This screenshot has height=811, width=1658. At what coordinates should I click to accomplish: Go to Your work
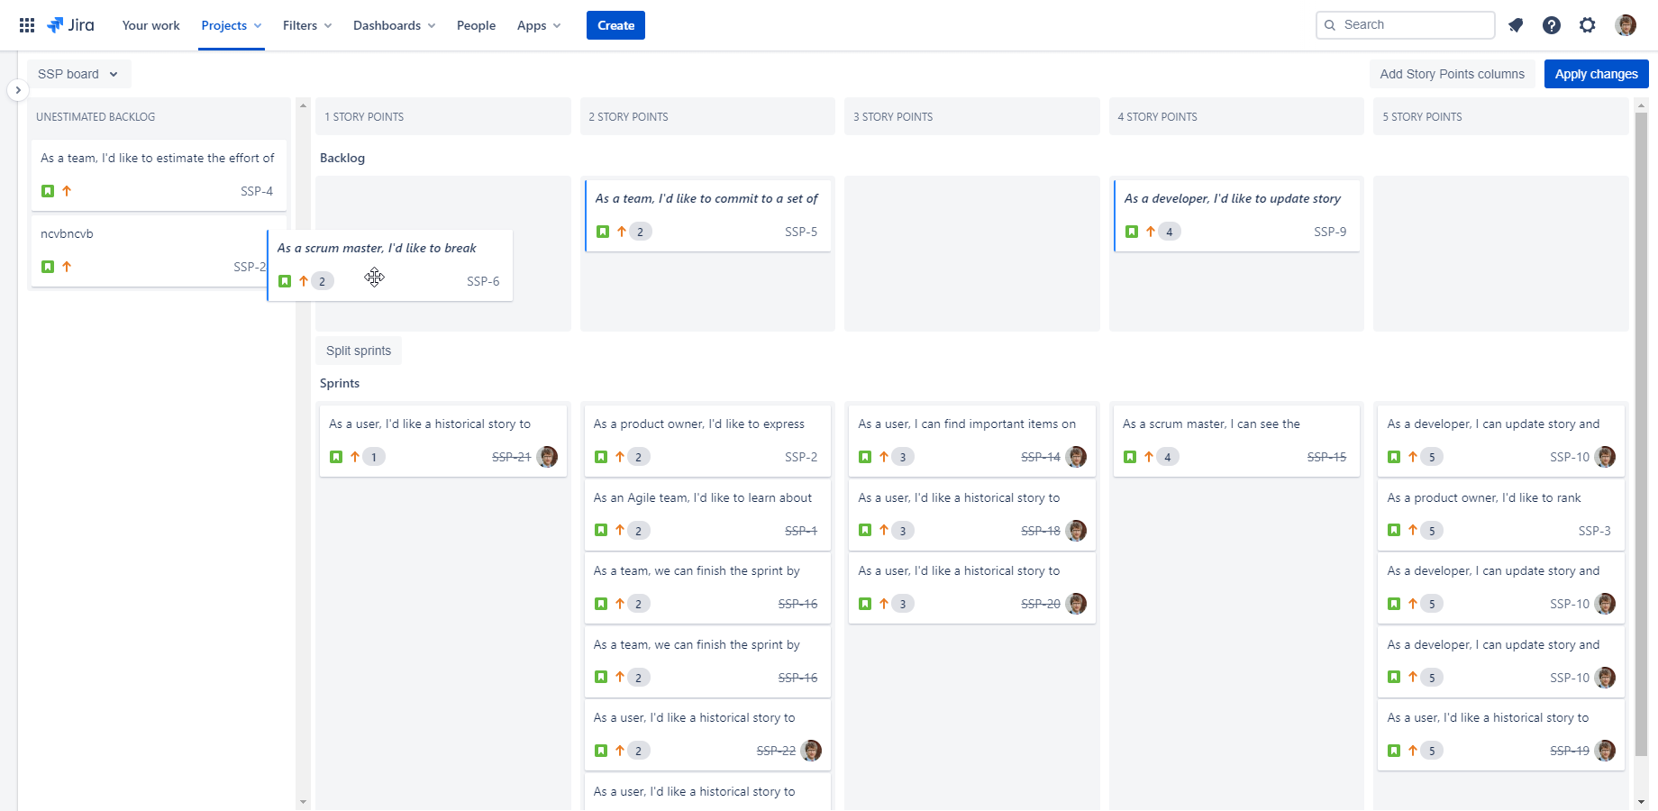click(x=150, y=25)
